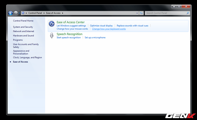Click the magnifier search icon
This screenshot has height=120, width=197.
(x=188, y=13)
